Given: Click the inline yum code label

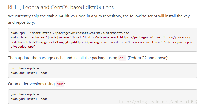Looking at the screenshot, I should tap(60, 84).
